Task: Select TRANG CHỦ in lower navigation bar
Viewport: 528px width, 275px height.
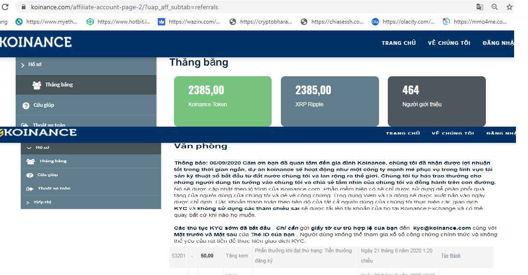Action: coord(403,133)
